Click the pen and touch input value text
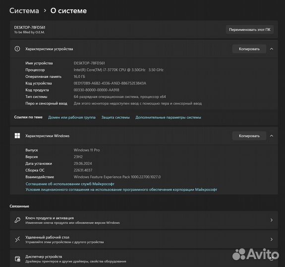The width and height of the screenshot is (285, 267). pyautogui.click(x=138, y=103)
